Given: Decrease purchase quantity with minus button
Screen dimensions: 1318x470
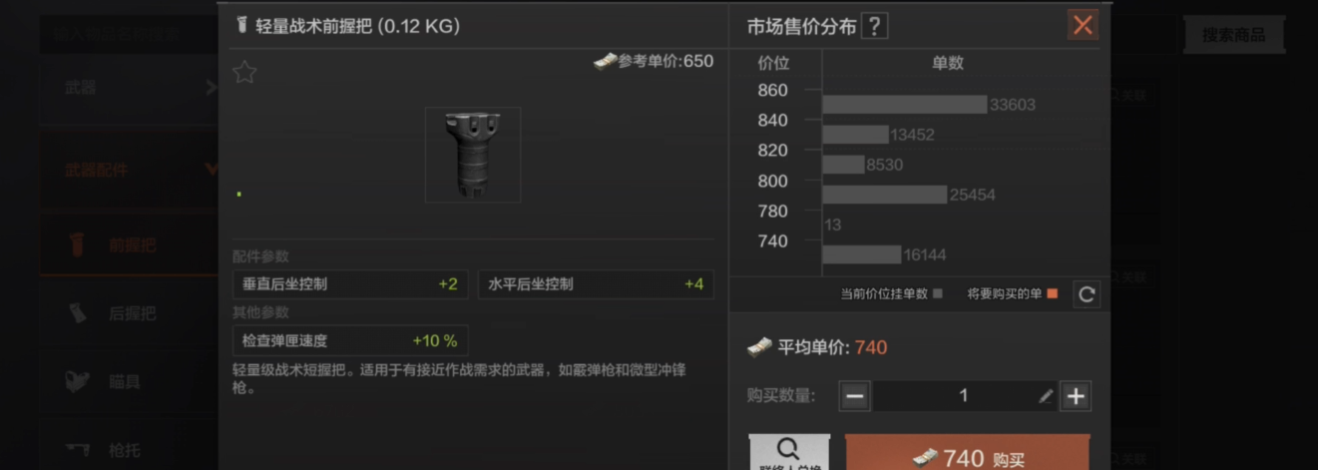Looking at the screenshot, I should pos(855,396).
